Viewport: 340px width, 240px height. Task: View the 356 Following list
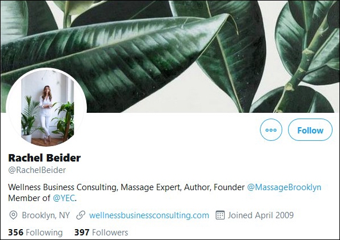(x=35, y=233)
